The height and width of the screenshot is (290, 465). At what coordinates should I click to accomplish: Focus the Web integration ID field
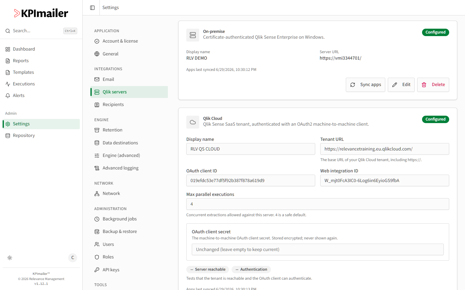click(x=385, y=180)
